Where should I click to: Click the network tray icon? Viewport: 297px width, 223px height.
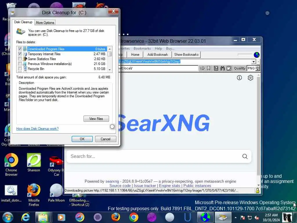pyautogui.click(x=250, y=217)
